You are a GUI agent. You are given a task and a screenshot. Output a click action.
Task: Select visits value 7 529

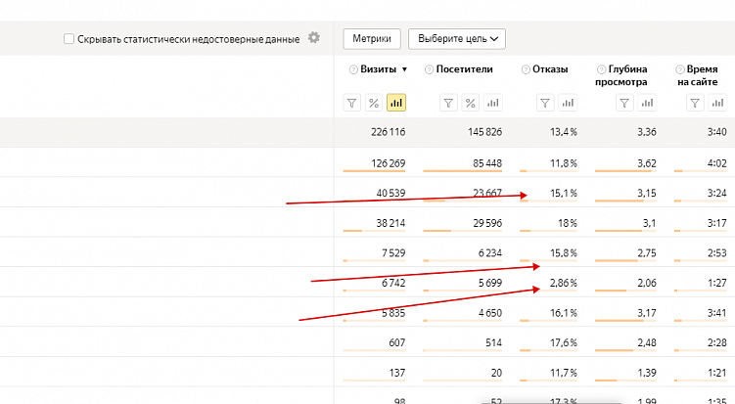pos(393,253)
